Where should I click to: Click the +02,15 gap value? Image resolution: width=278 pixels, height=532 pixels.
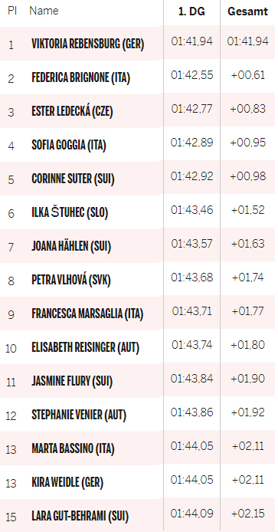pos(247,514)
